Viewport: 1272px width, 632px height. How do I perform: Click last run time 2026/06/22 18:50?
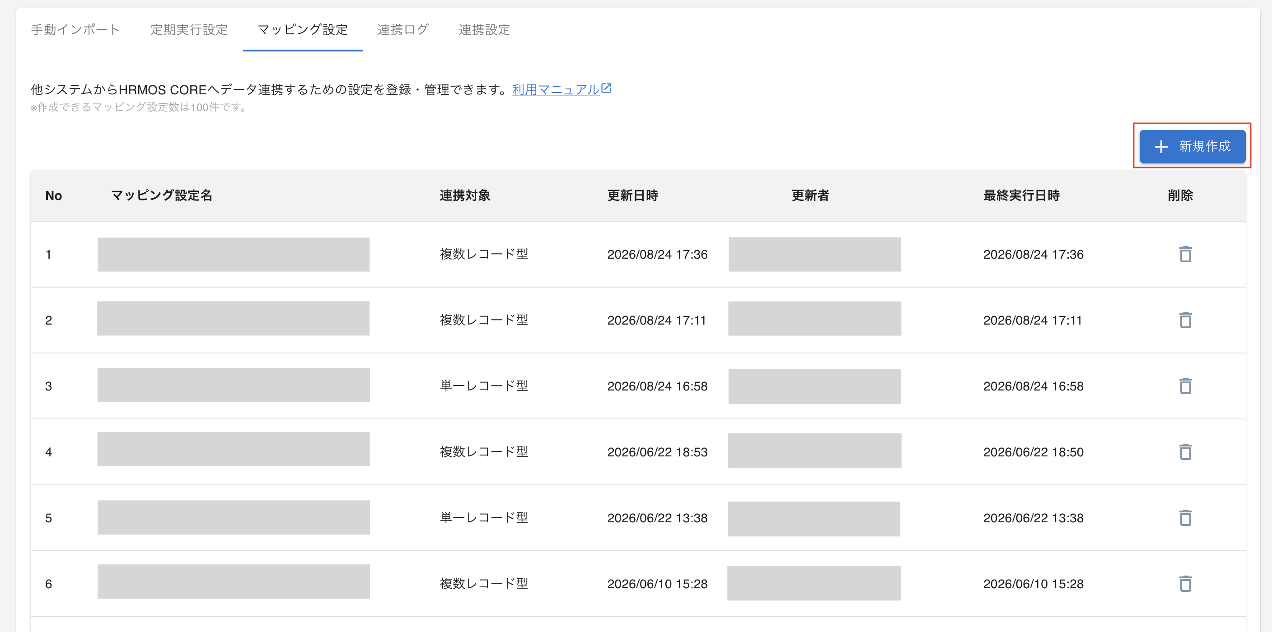1033,452
